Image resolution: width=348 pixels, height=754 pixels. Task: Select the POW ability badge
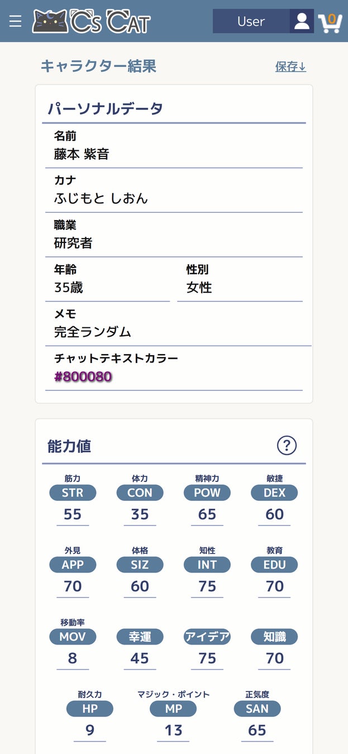207,493
